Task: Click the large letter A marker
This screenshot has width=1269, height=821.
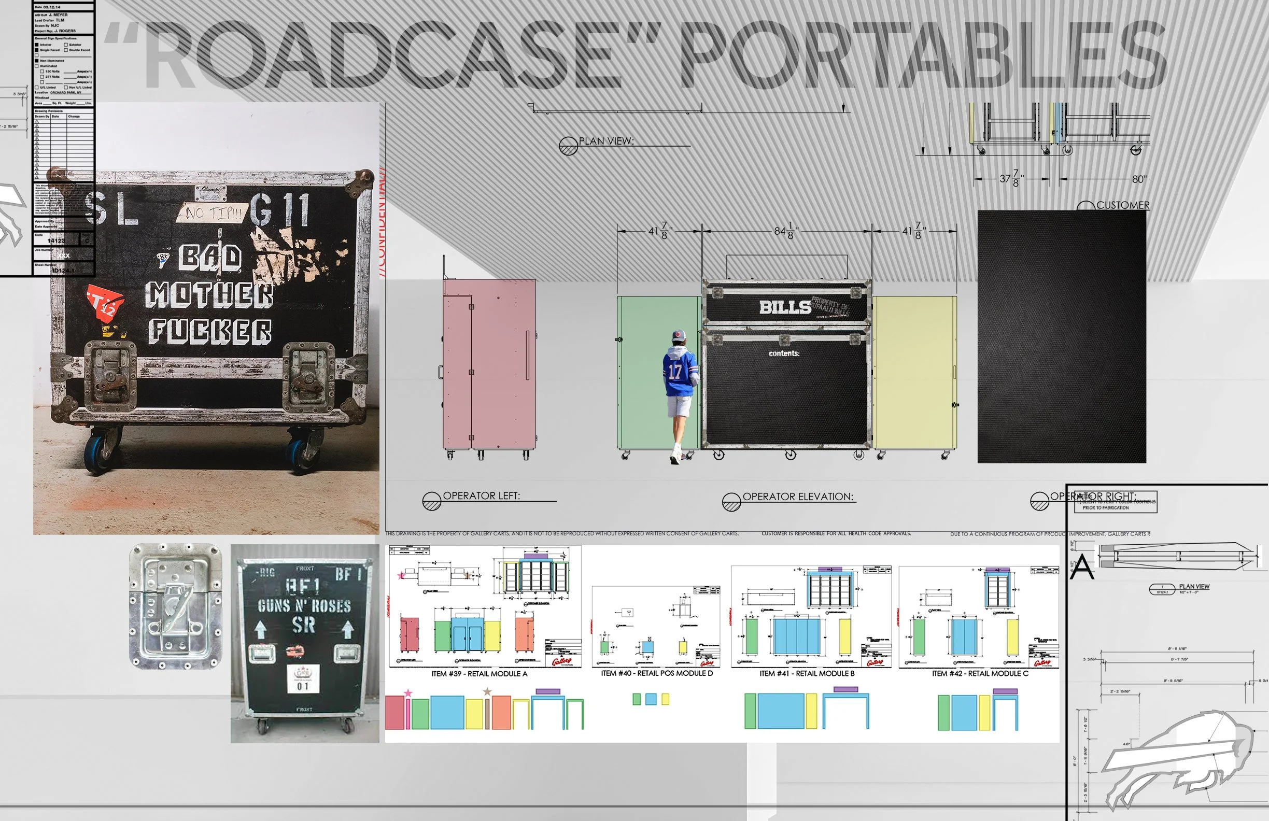Action: pos(1082,567)
